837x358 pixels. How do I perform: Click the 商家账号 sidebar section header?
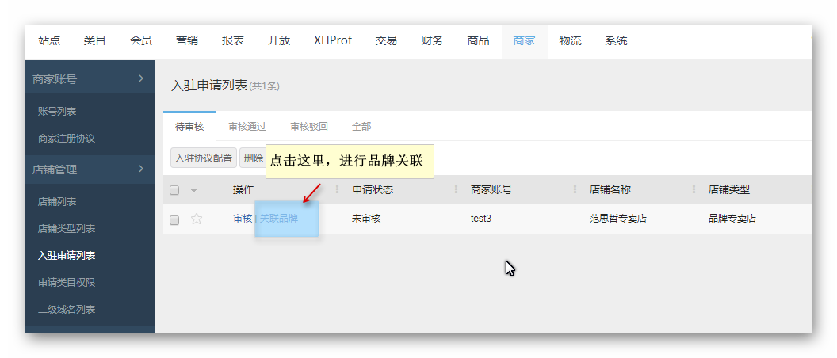90,79
